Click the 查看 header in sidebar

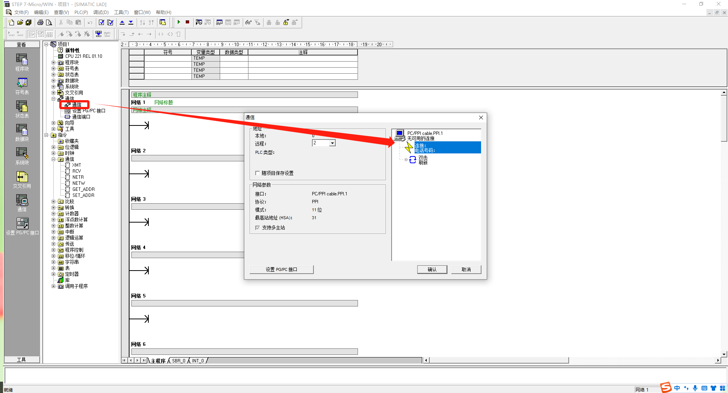point(22,45)
